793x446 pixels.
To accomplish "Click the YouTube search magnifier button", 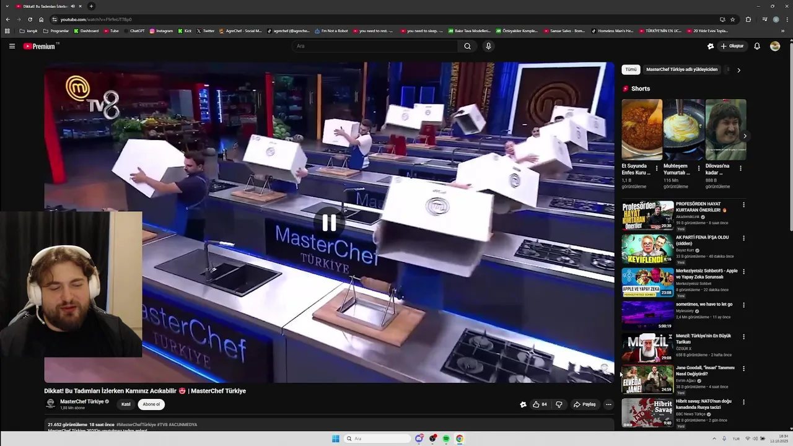I will point(467,46).
